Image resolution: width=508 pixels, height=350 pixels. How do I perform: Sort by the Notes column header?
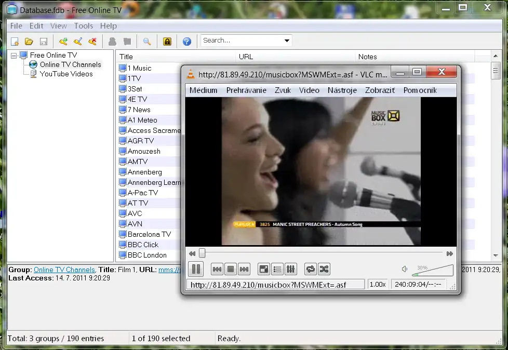pos(415,57)
